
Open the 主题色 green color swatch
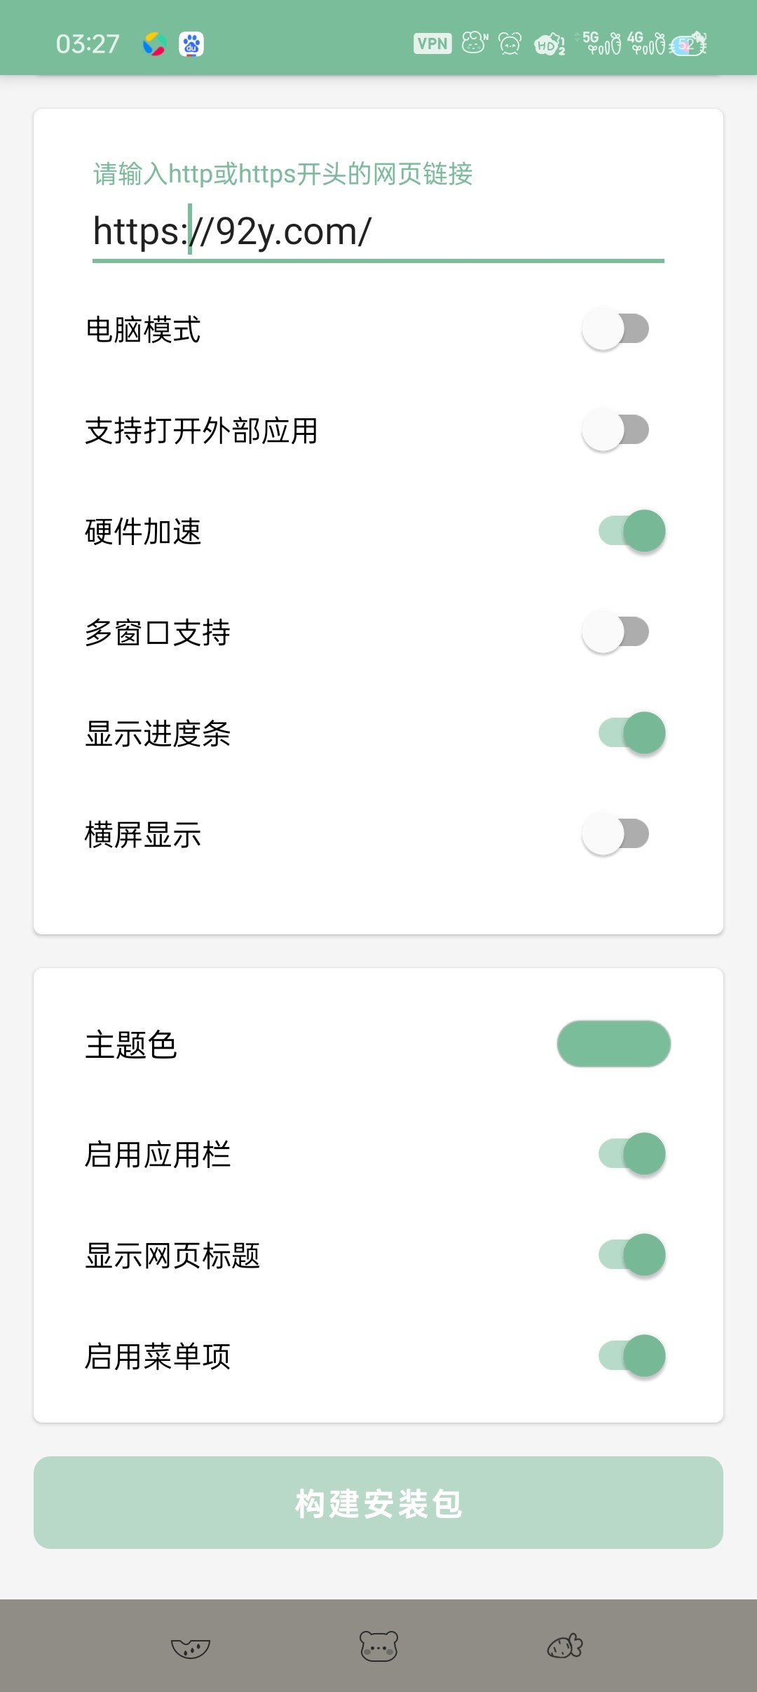click(x=613, y=1044)
